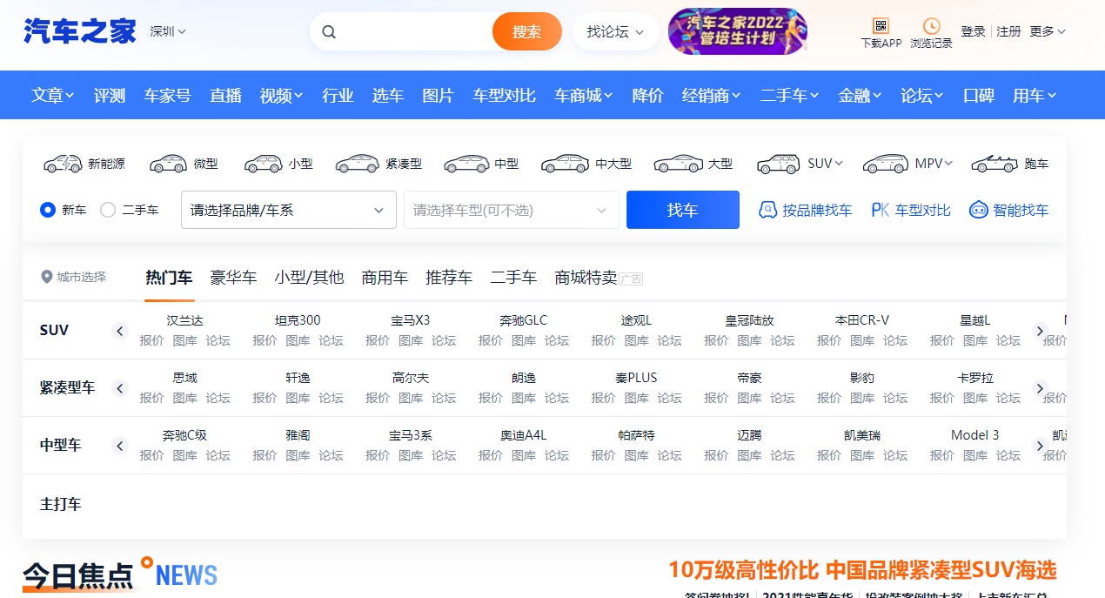
Task: Open 降价 in navigation bar
Action: pos(647,96)
